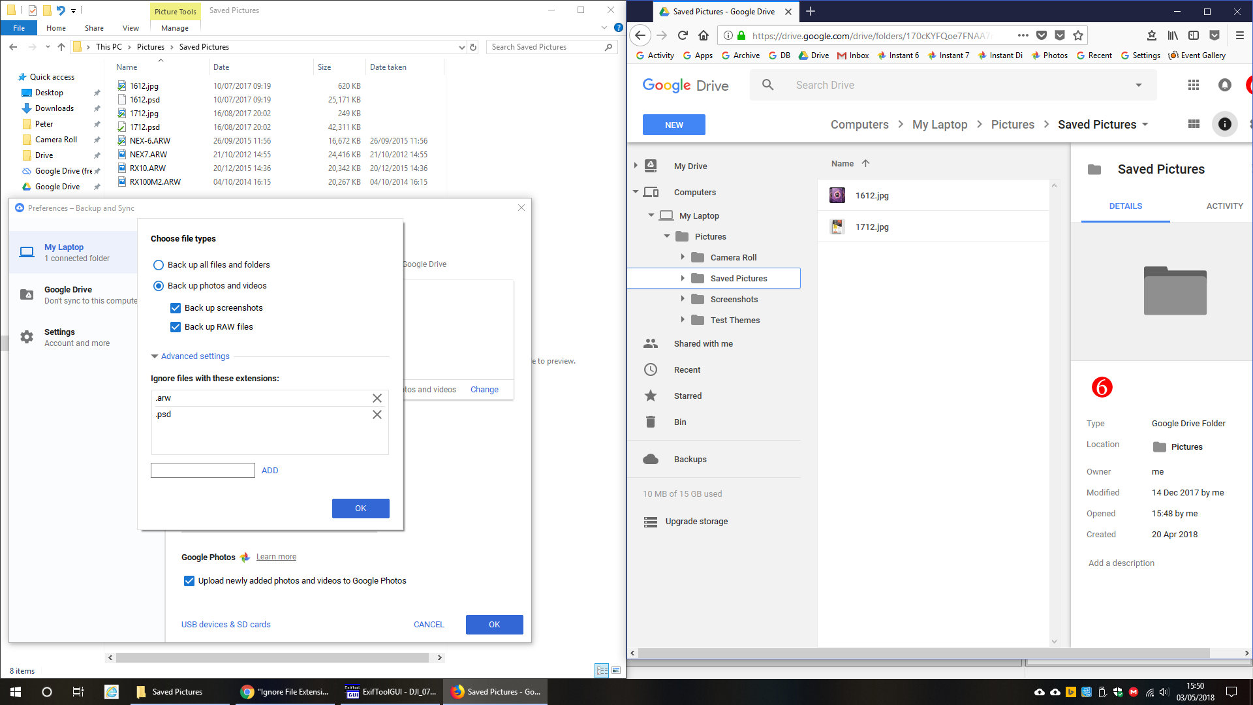This screenshot has width=1253, height=705.
Task: Click the Drive notifications bell icon
Action: (x=1224, y=85)
